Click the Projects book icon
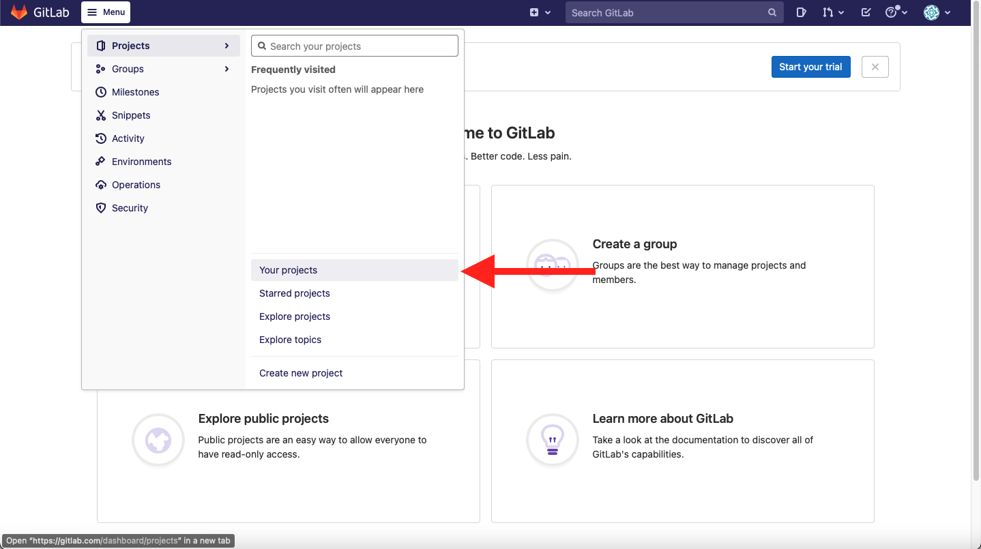Screen dimensions: 981x549 [x=101, y=46]
